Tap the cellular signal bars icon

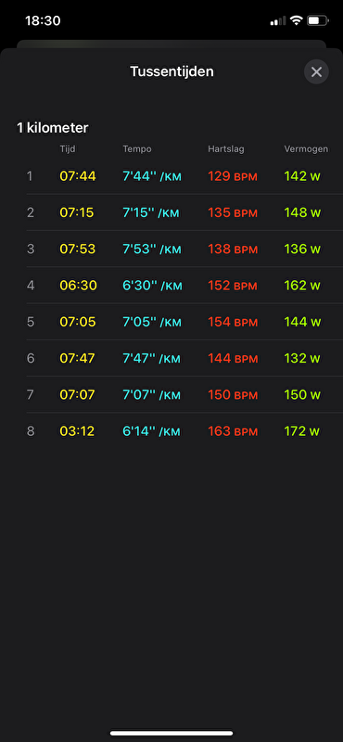[x=278, y=20]
